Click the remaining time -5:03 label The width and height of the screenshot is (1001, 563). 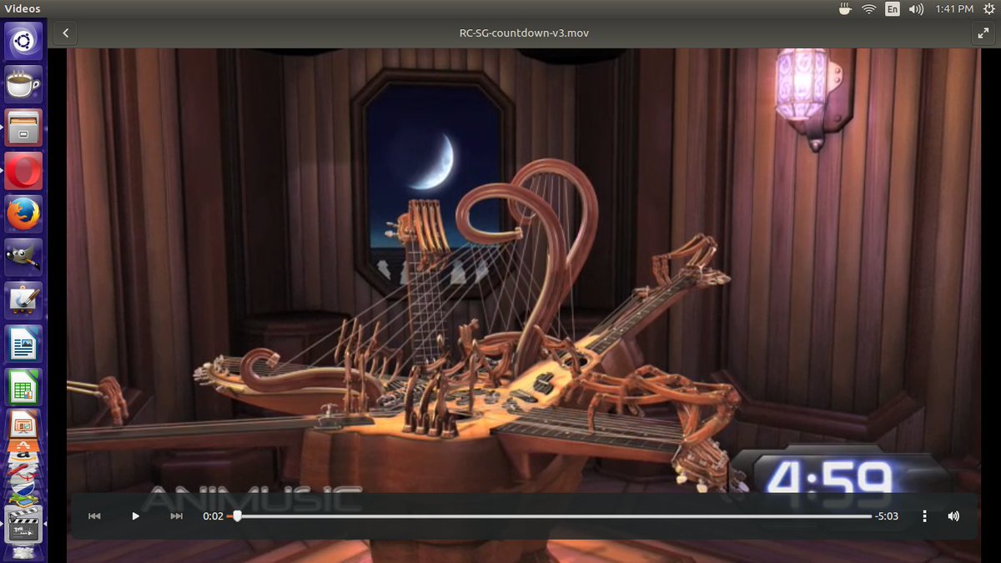pyautogui.click(x=887, y=516)
